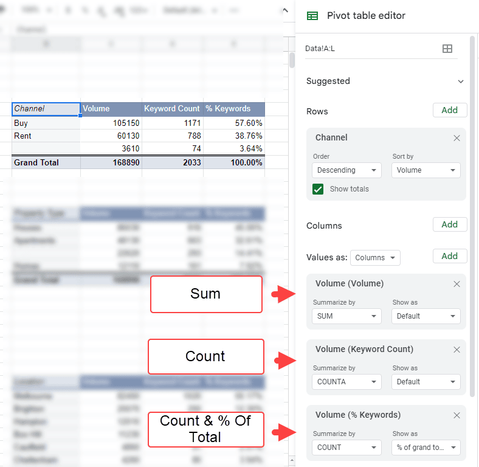
Task: Click the 168890 grand total cell
Action: [x=111, y=162]
